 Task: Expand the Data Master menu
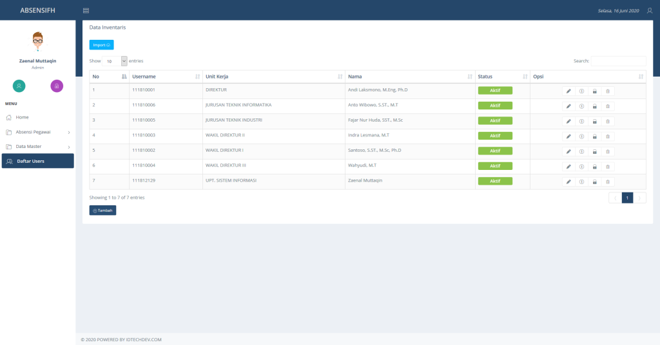coord(38,147)
